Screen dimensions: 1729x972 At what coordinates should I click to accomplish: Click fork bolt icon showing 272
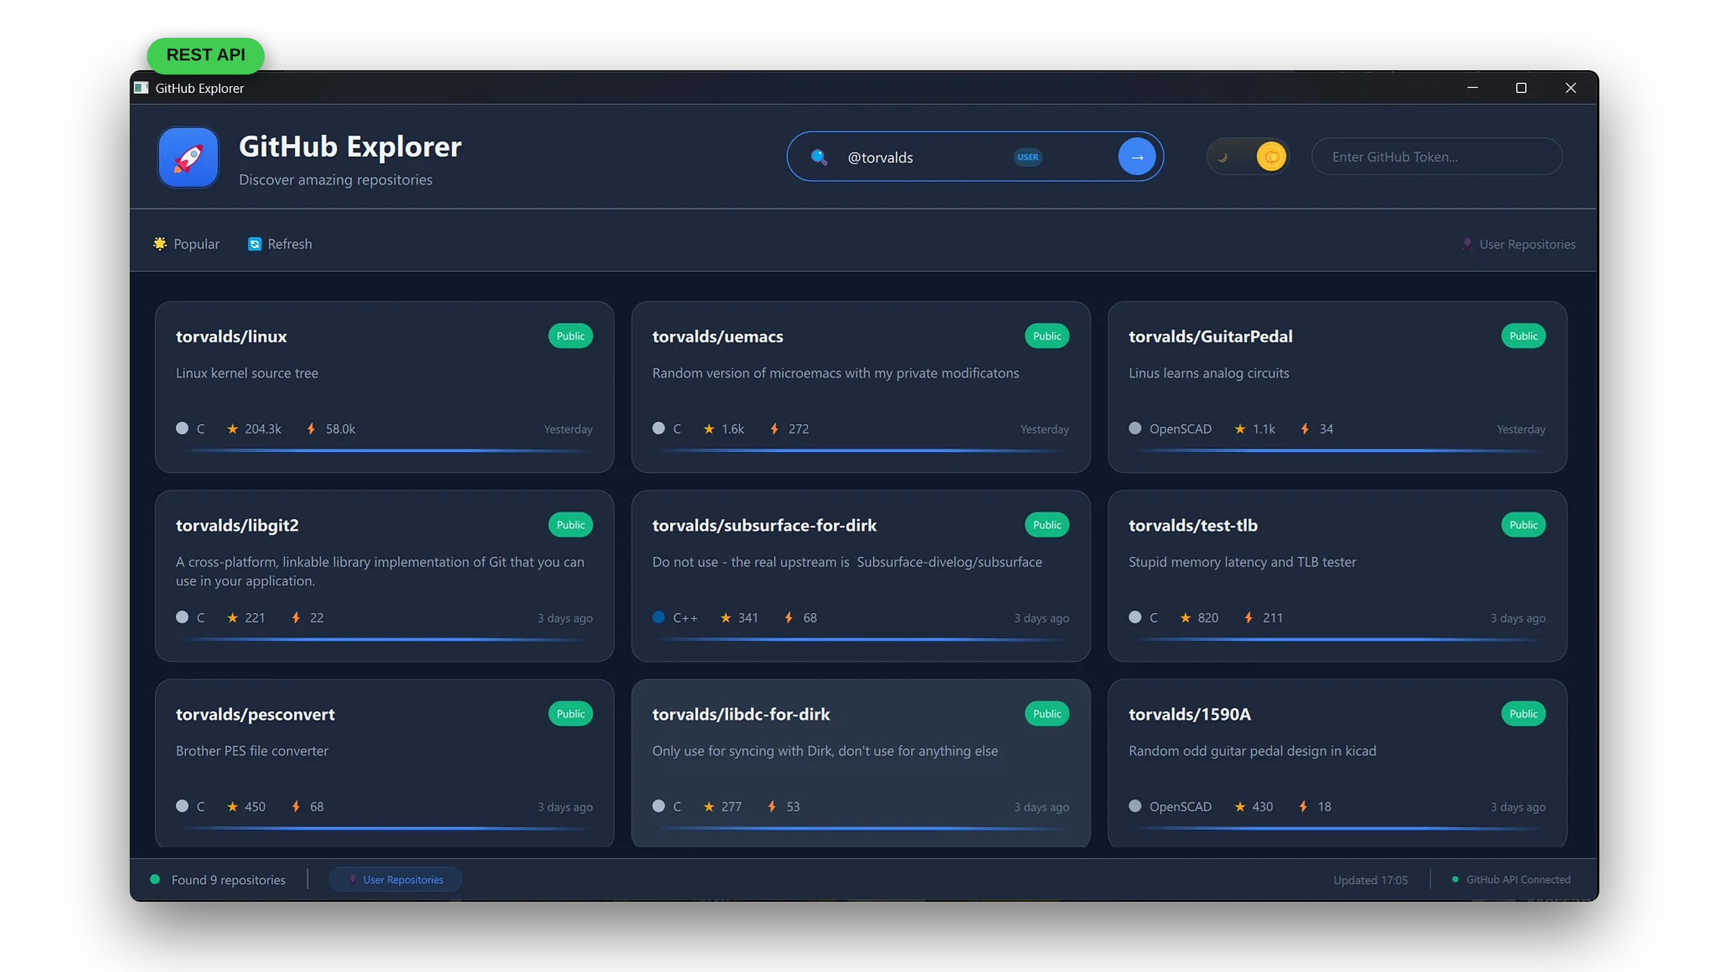[x=774, y=429]
